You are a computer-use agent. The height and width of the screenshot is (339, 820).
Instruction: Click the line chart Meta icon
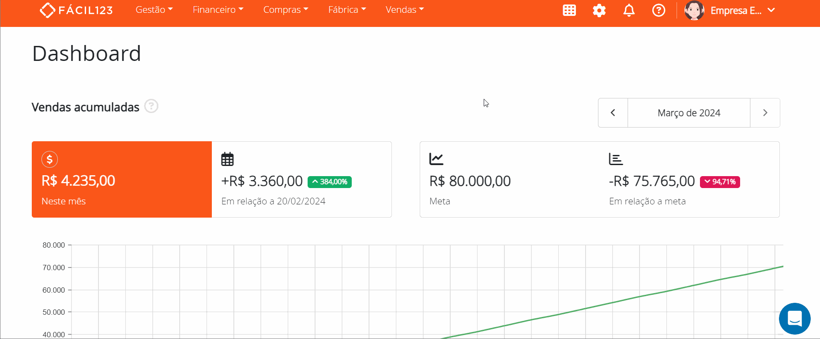(x=436, y=159)
